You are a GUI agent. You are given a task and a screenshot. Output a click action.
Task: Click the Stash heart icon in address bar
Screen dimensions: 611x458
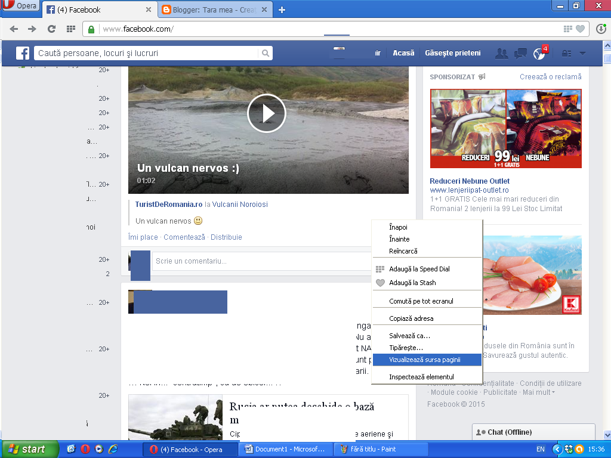point(580,29)
